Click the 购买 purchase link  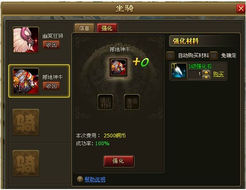[219, 74]
